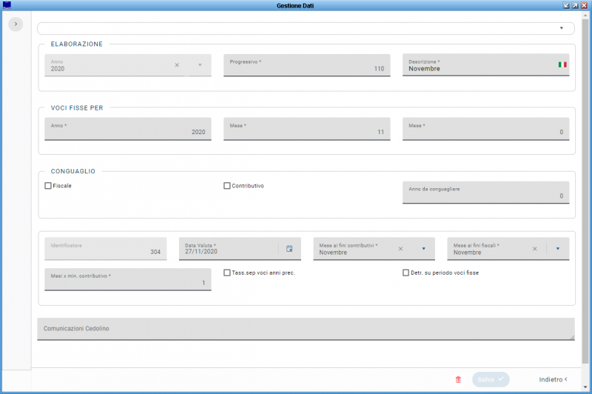Click the Mese field with value 11

306,129
